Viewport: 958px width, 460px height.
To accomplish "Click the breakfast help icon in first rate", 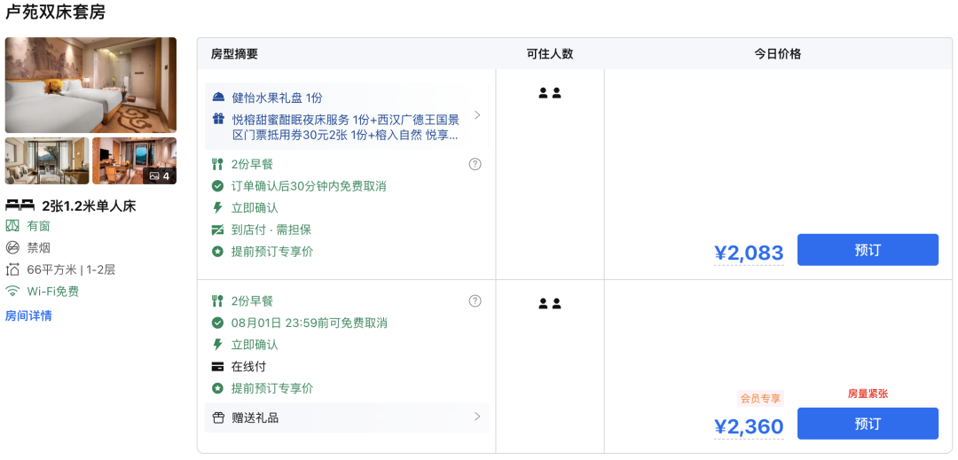I will [x=475, y=164].
